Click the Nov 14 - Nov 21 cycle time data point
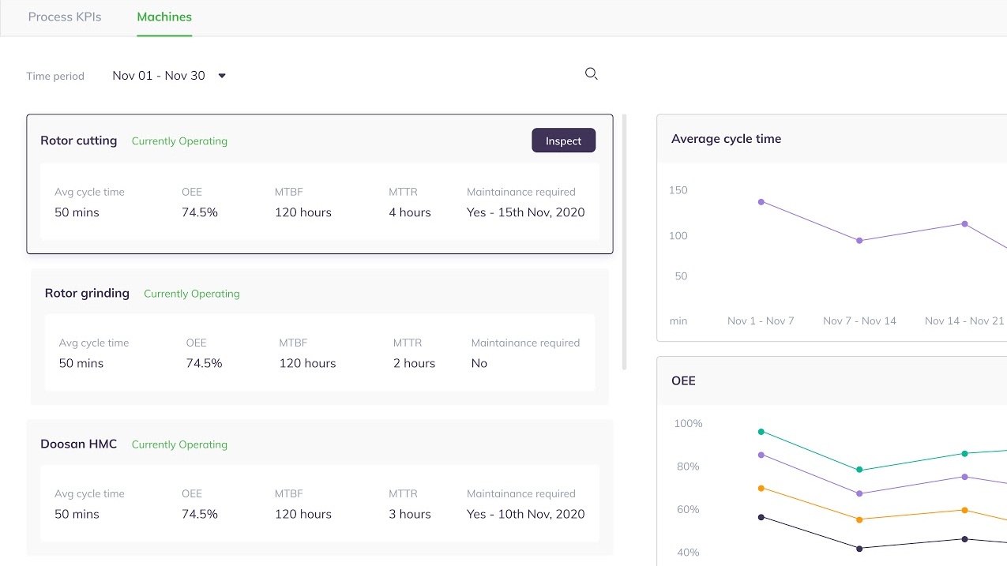The height and width of the screenshot is (566, 1007). click(x=964, y=224)
